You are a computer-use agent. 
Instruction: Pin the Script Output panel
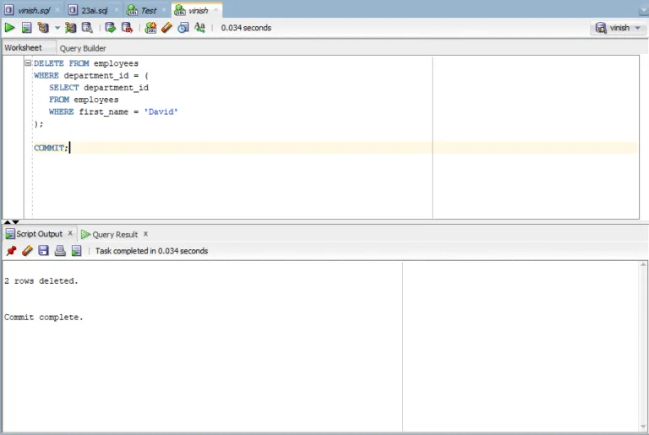[x=11, y=250]
